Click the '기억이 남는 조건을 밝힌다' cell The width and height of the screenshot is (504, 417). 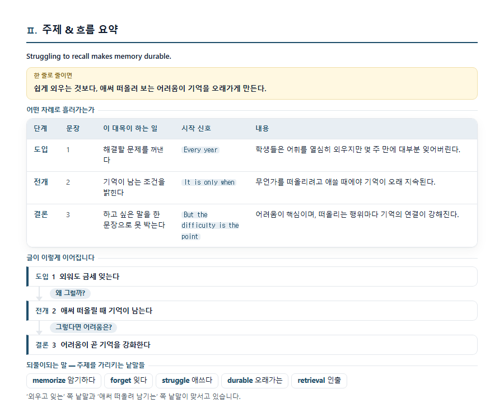point(134,187)
